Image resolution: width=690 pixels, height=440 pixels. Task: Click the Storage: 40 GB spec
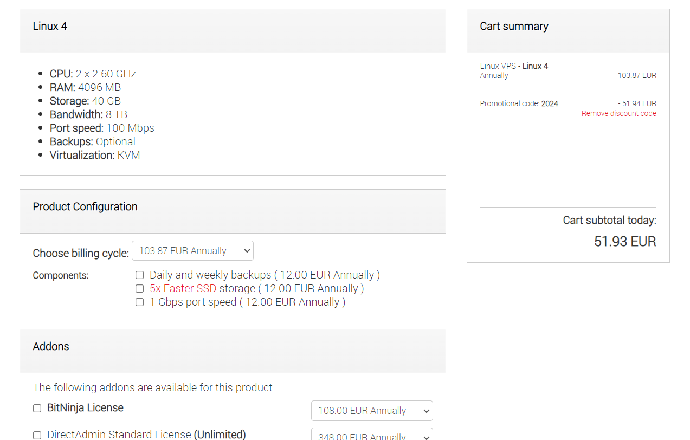point(85,101)
